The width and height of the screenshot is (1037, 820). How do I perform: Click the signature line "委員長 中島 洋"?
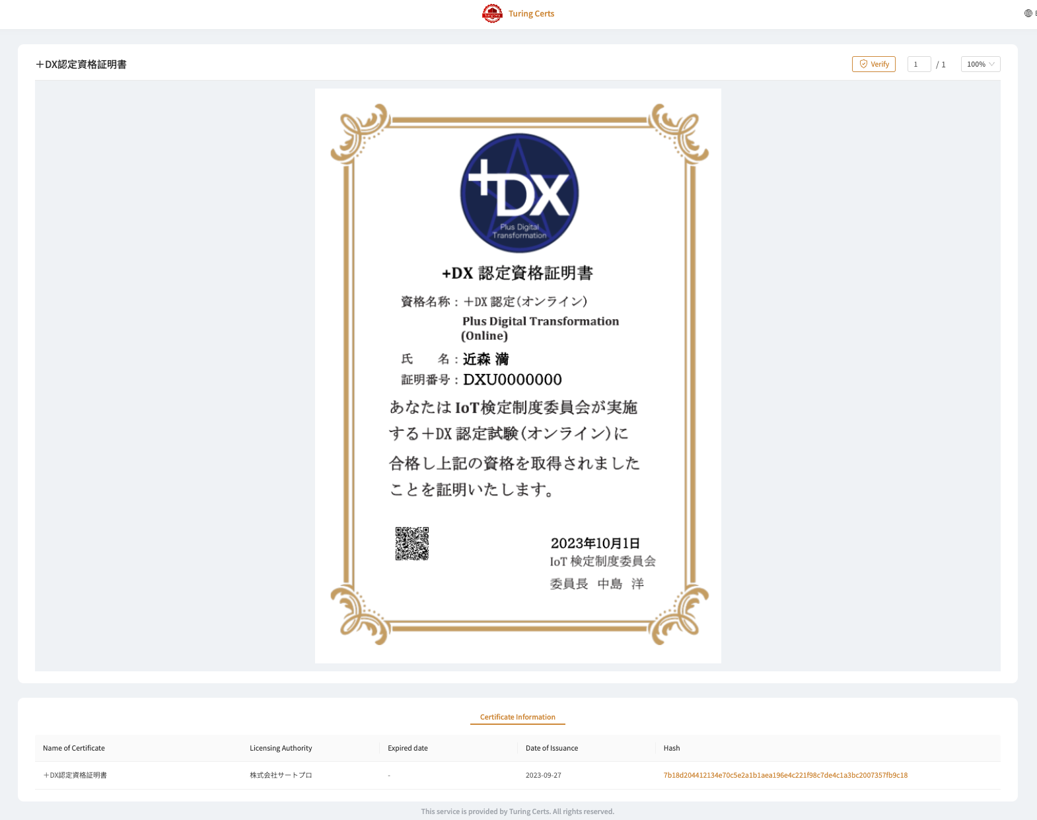click(597, 583)
